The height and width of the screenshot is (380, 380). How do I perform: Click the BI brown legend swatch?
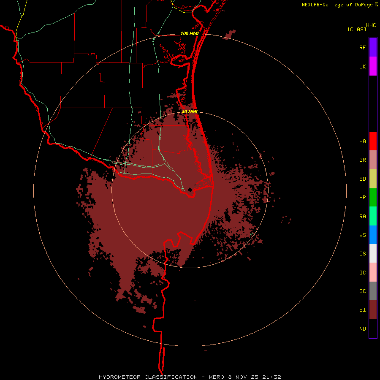click(x=373, y=310)
